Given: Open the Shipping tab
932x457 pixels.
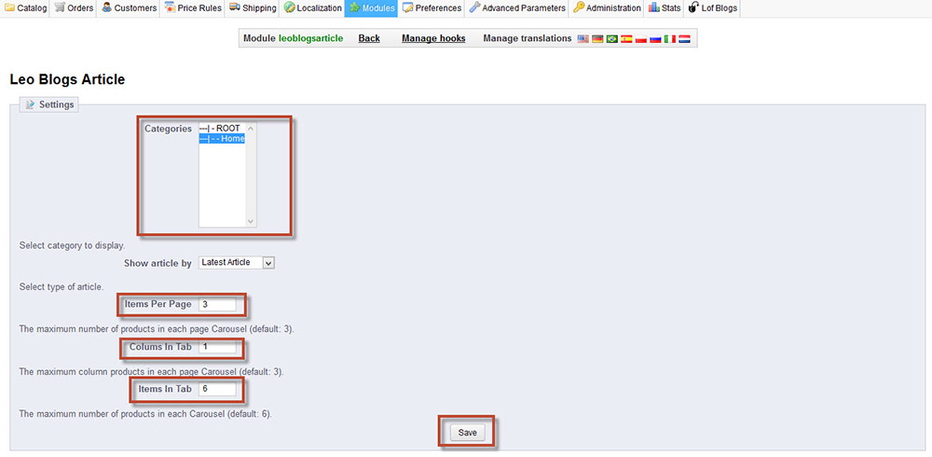Looking at the screenshot, I should (253, 8).
